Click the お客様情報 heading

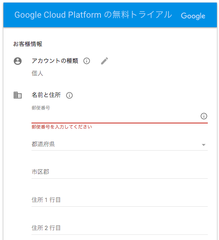pos(28,44)
